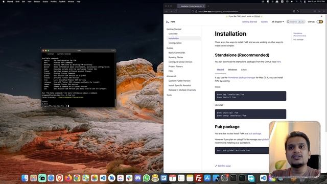The height and width of the screenshot is (184, 327).
Task: Launch FileZilla from the dock
Action: tap(199, 178)
